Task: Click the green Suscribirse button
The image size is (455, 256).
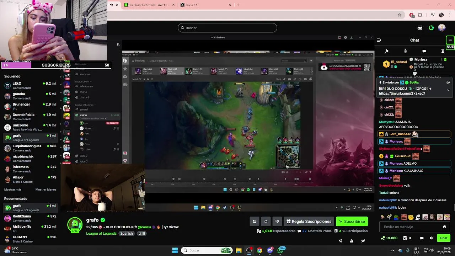Action: pyautogui.click(x=352, y=222)
